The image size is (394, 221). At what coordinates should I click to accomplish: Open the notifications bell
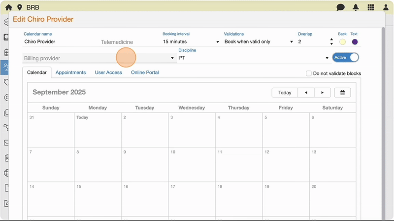(x=356, y=7)
